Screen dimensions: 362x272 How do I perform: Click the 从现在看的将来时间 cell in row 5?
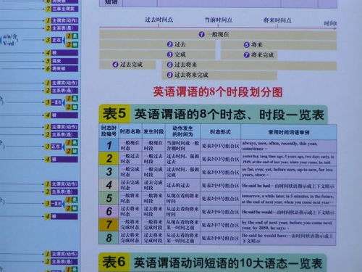(x=182, y=198)
